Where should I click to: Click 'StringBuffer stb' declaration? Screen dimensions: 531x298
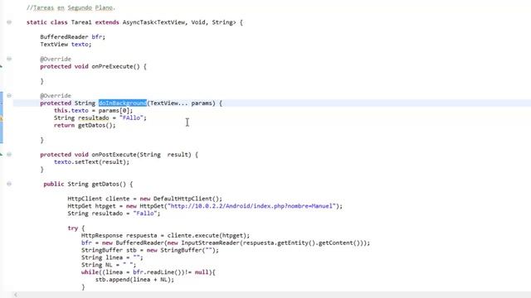109,250
